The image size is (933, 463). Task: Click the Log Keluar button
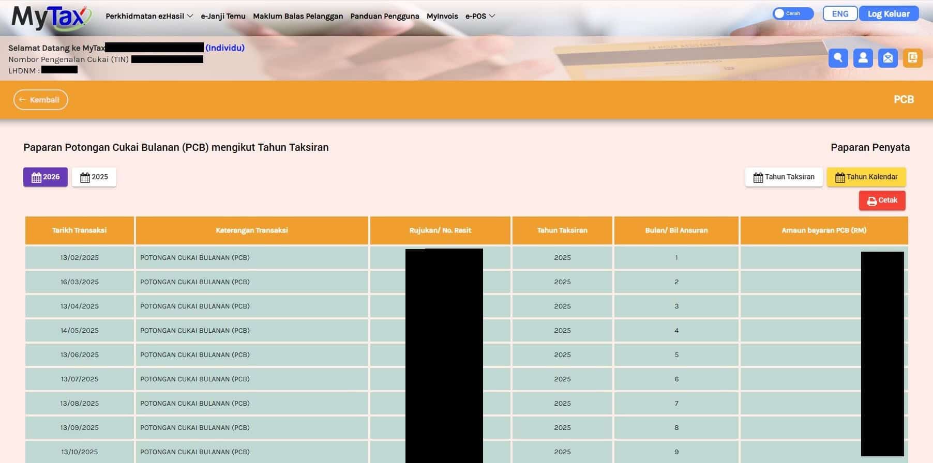pos(889,14)
